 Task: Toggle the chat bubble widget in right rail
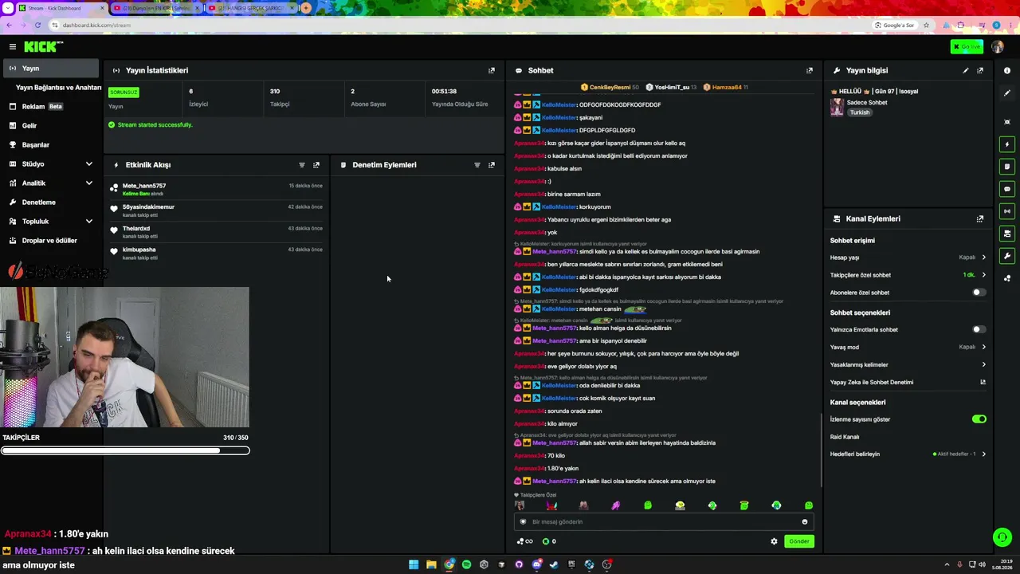(1007, 189)
